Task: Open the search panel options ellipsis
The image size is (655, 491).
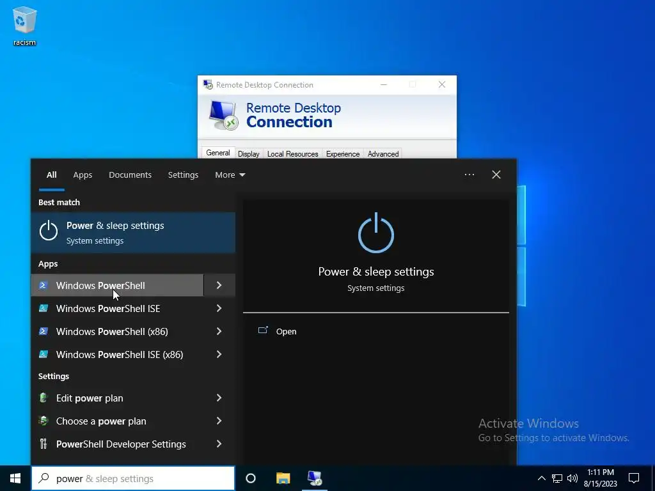Action: tap(470, 175)
